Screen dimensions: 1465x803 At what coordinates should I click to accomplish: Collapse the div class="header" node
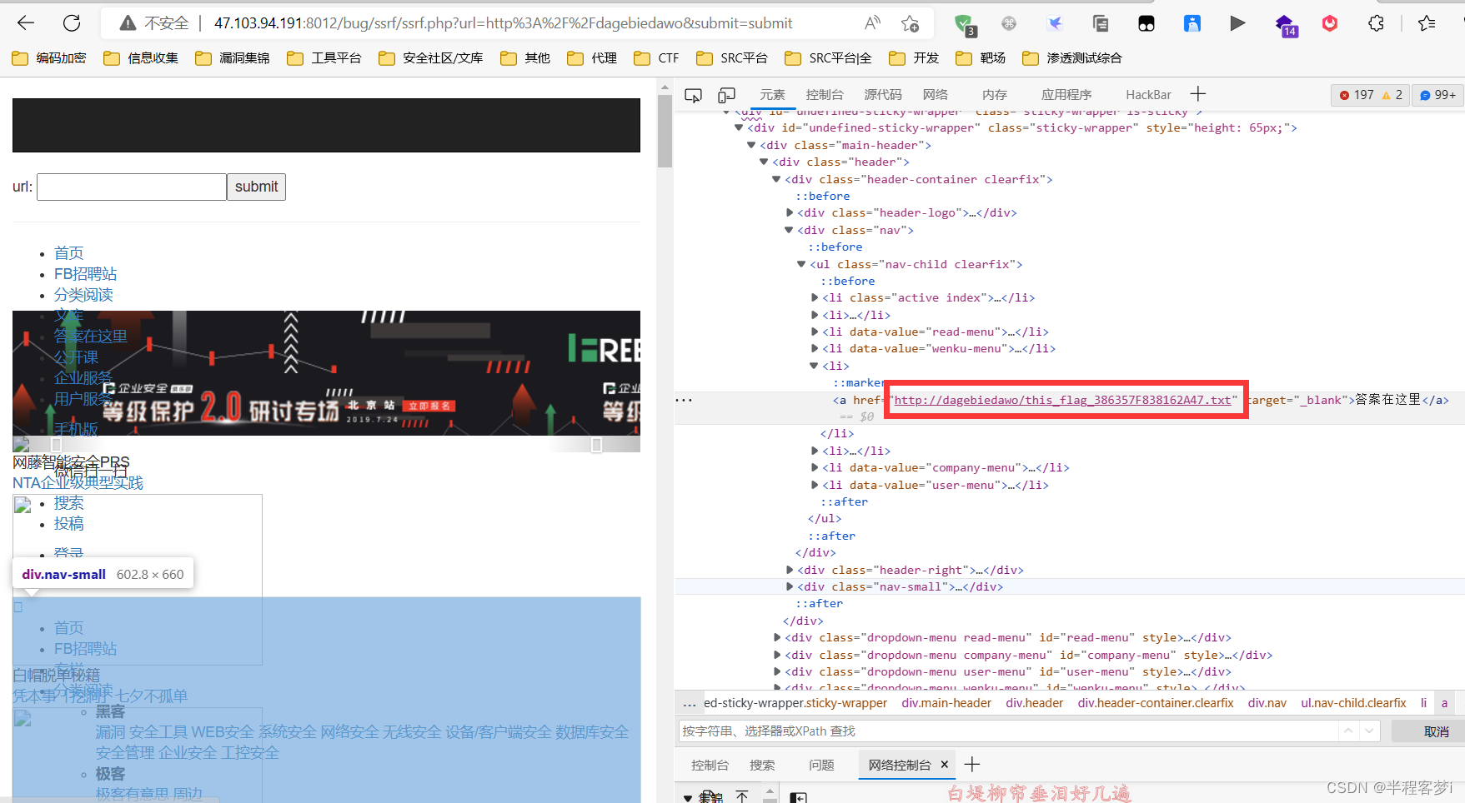764,162
